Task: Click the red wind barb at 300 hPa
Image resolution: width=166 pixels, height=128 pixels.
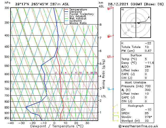Action: click(110, 8)
